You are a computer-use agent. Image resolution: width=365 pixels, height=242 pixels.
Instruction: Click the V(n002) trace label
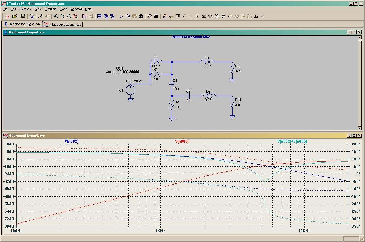click(71, 141)
